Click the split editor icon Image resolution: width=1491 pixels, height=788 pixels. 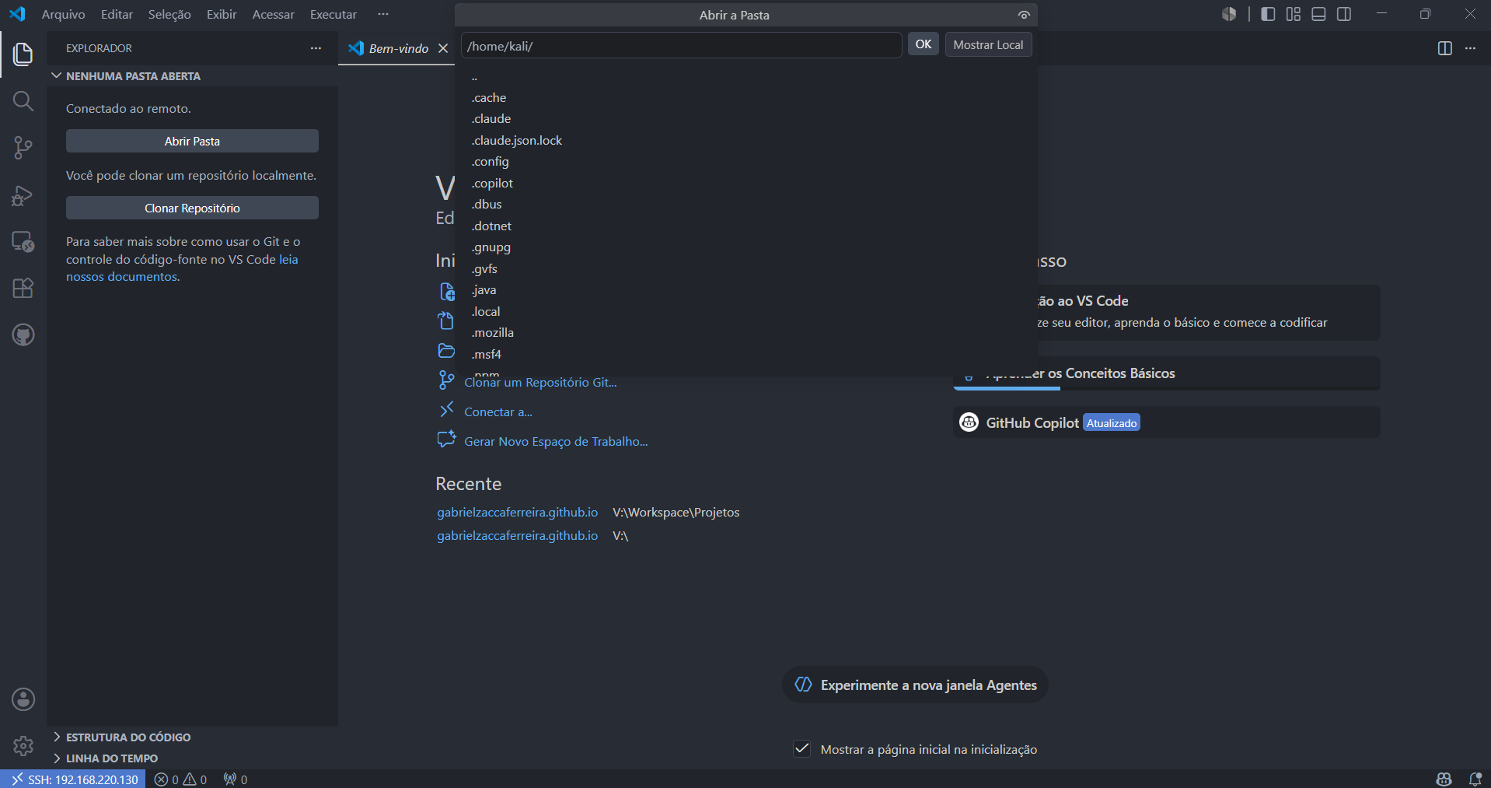click(x=1445, y=48)
